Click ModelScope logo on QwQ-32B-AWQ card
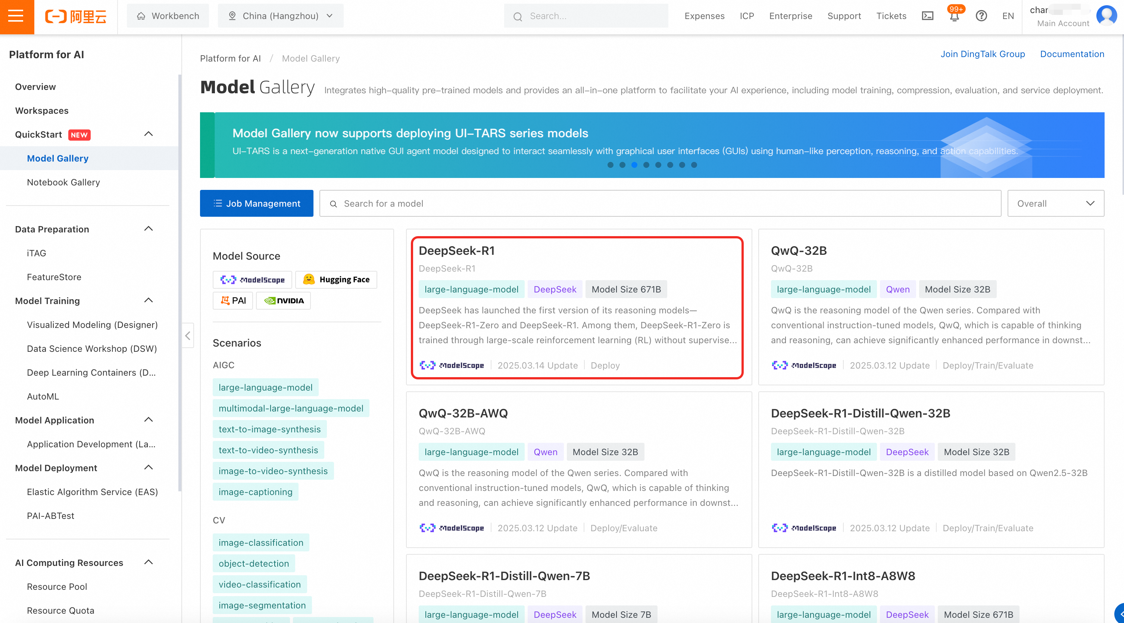 [452, 528]
